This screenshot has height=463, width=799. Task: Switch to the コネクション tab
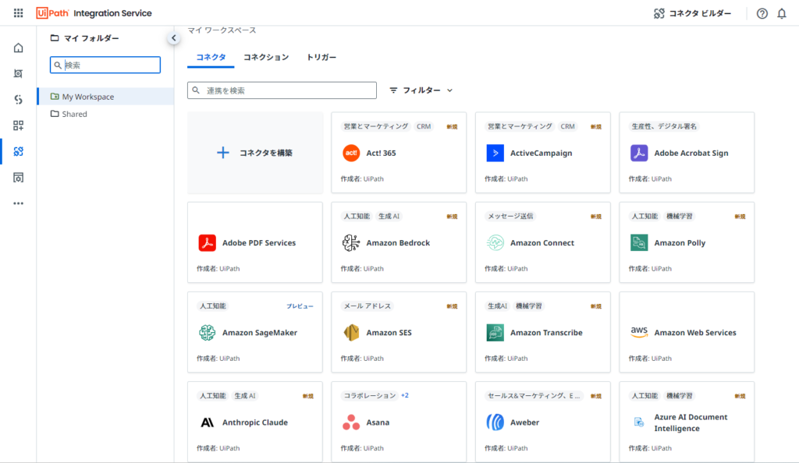[x=266, y=58]
